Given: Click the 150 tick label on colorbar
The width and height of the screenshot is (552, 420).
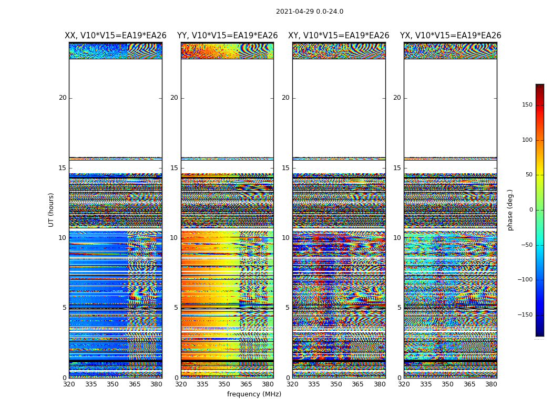Looking at the screenshot, I should [527, 105].
